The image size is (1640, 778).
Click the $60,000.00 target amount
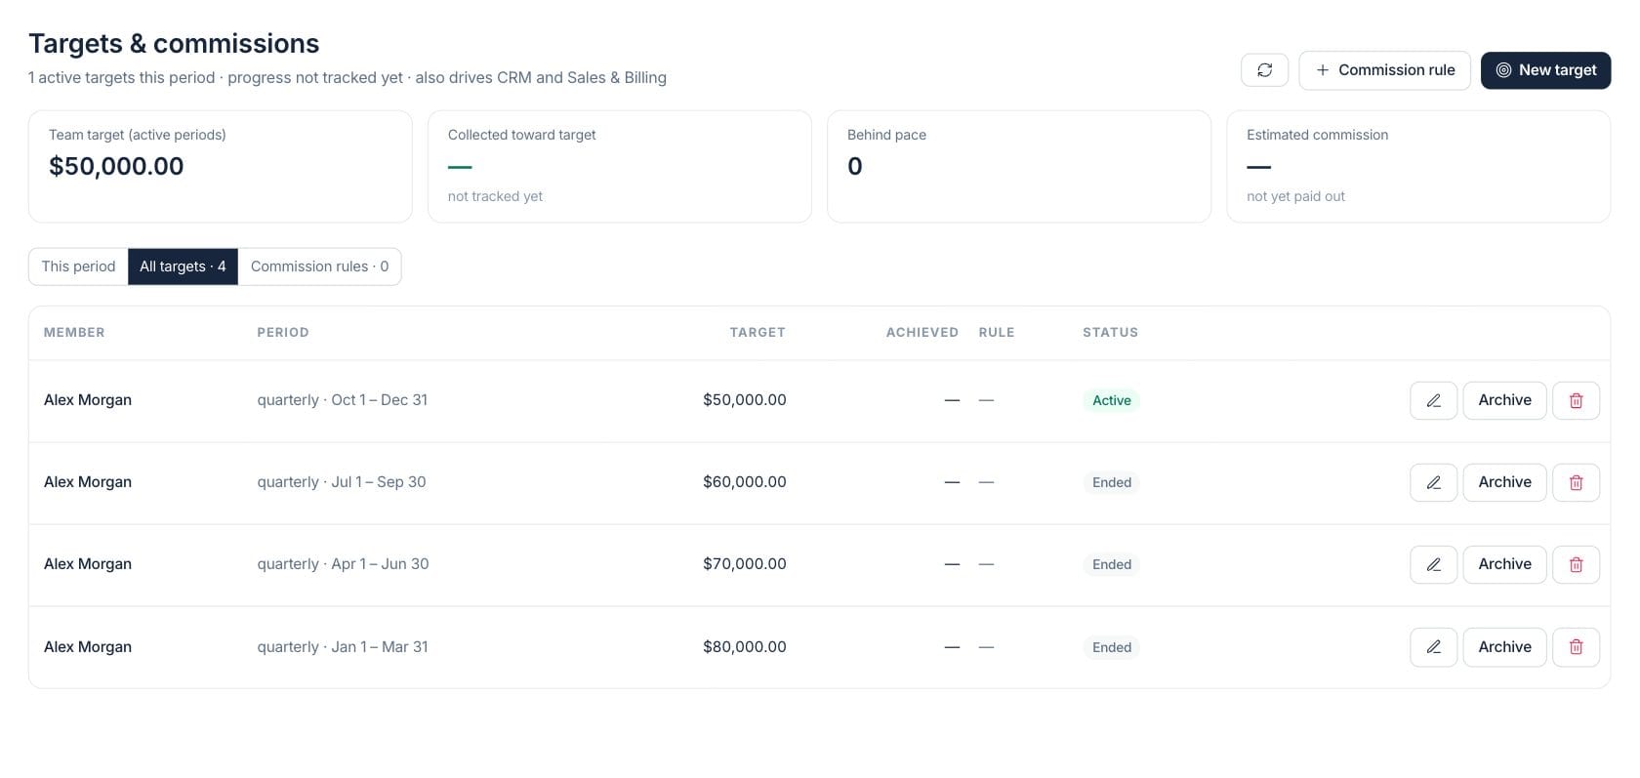click(x=745, y=482)
